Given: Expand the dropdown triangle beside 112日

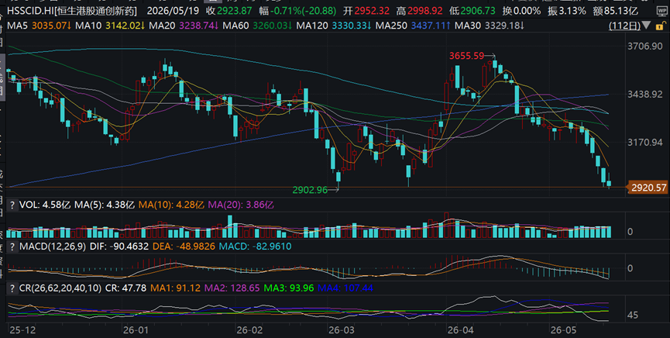Looking at the screenshot, I should point(646,25).
